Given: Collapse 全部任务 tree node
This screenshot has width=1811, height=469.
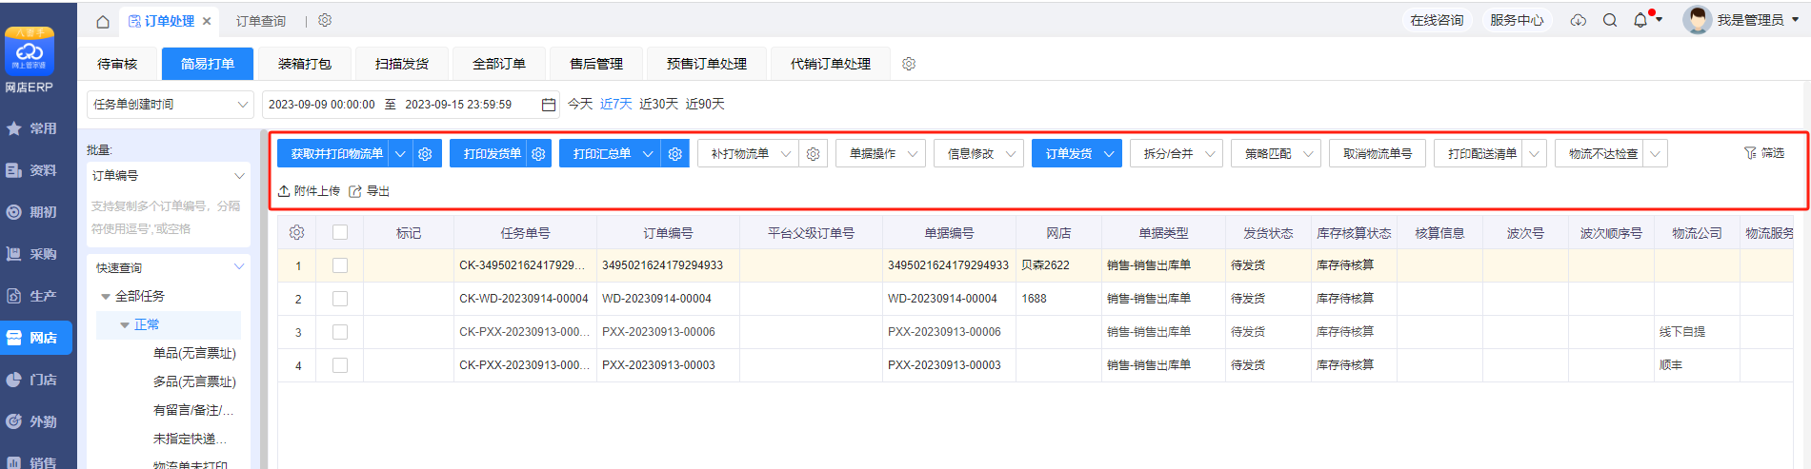Looking at the screenshot, I should pyautogui.click(x=106, y=297).
